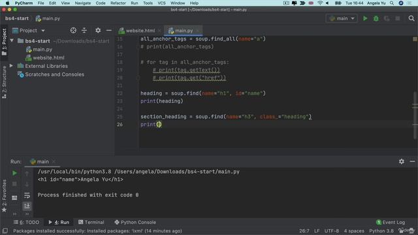Open the File menu
Viewport: 418px width, 235px height.
coord(40,3)
